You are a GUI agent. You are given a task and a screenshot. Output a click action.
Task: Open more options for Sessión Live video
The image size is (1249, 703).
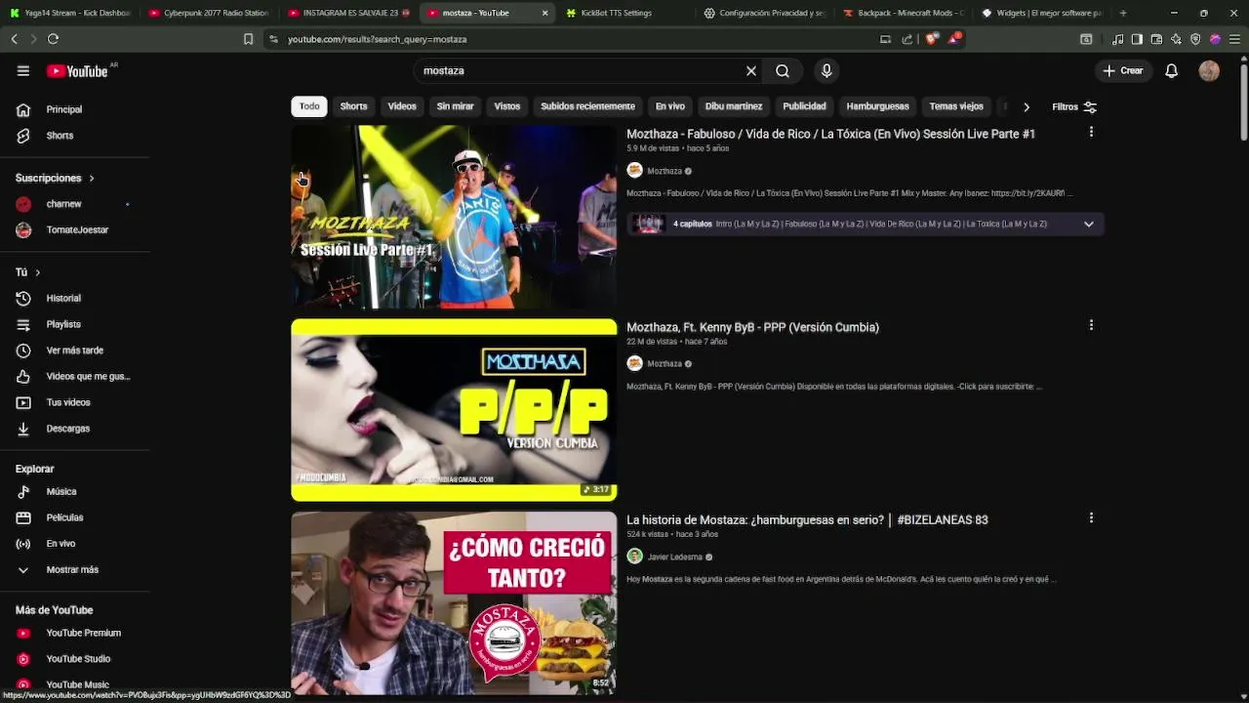tap(1091, 132)
